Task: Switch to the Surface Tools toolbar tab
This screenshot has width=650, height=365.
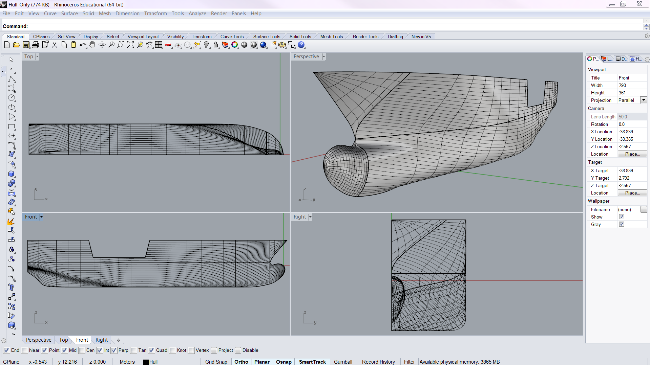Action: click(x=267, y=37)
